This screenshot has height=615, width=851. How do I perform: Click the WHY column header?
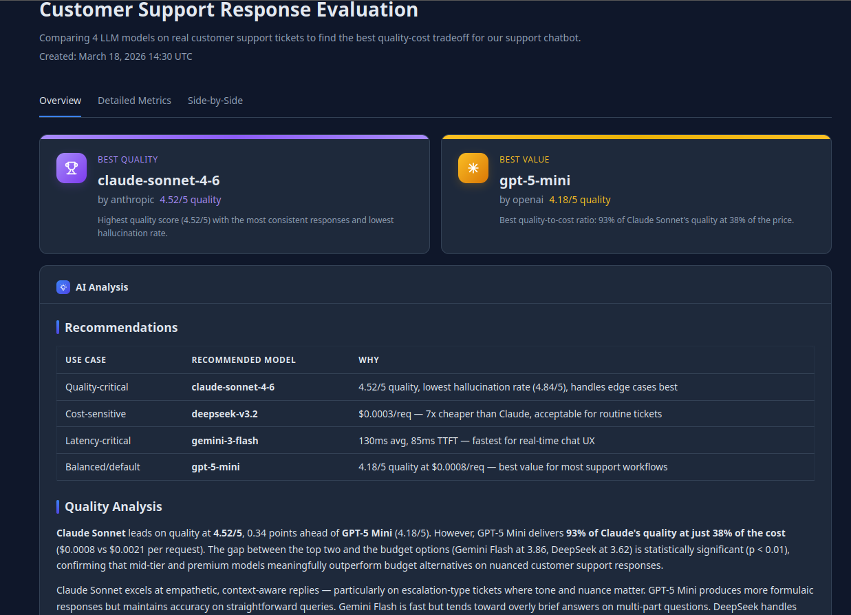[369, 360]
